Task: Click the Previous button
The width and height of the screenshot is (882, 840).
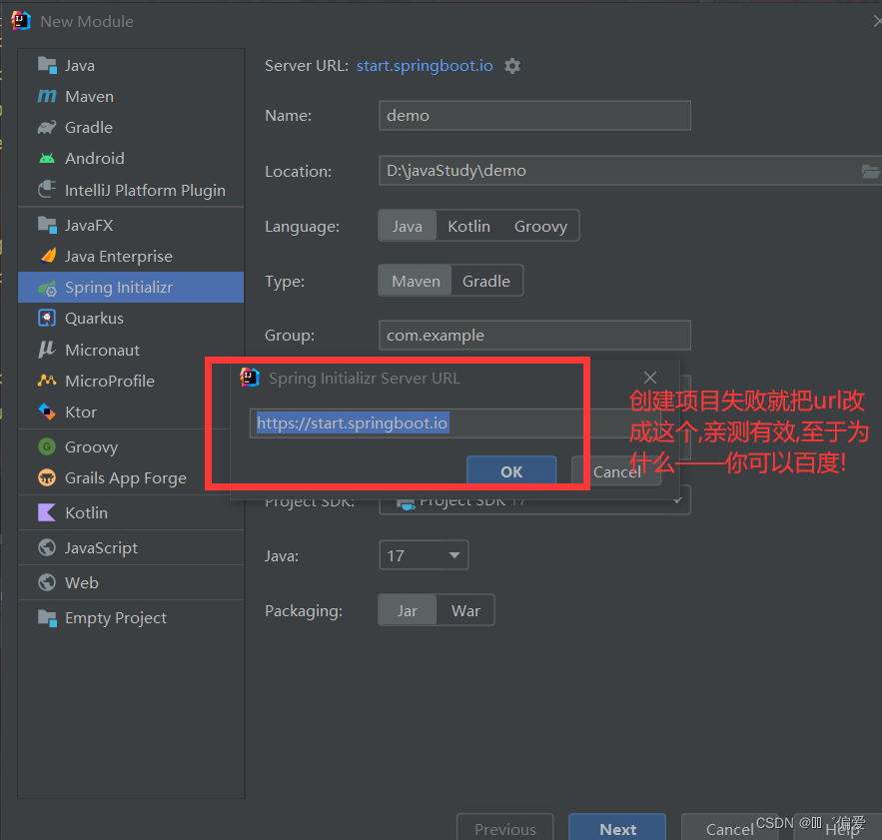Action: pyautogui.click(x=505, y=828)
